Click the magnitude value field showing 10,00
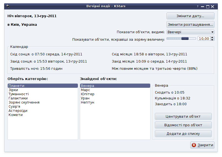222x157 pixels. (x=204, y=39)
